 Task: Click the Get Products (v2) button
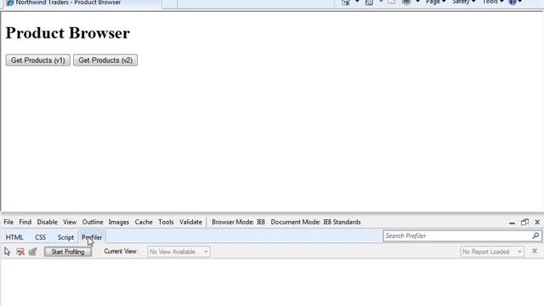pos(105,60)
